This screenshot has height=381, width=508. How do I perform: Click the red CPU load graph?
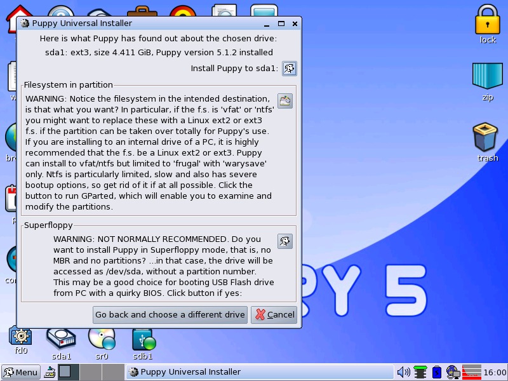click(x=471, y=372)
